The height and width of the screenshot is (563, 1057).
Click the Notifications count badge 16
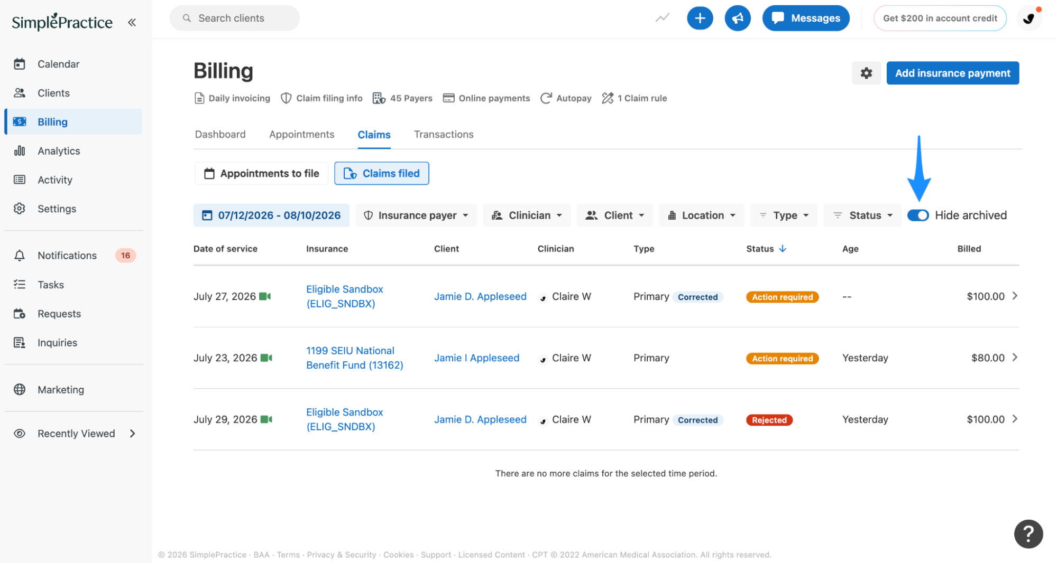pyautogui.click(x=125, y=256)
